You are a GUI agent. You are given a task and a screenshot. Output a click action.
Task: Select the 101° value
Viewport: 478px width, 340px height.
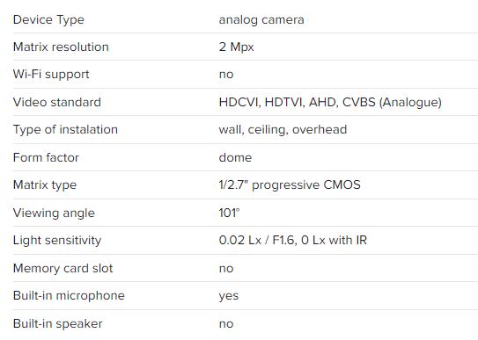pos(229,213)
